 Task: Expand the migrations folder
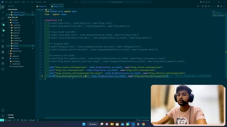tap(20, 28)
